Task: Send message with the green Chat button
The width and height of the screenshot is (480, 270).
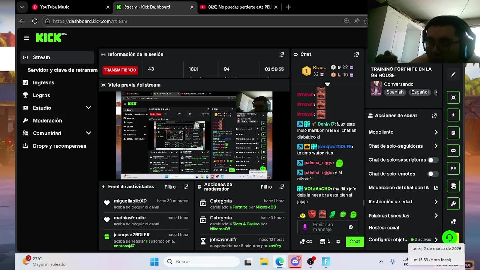Action: tap(355, 241)
